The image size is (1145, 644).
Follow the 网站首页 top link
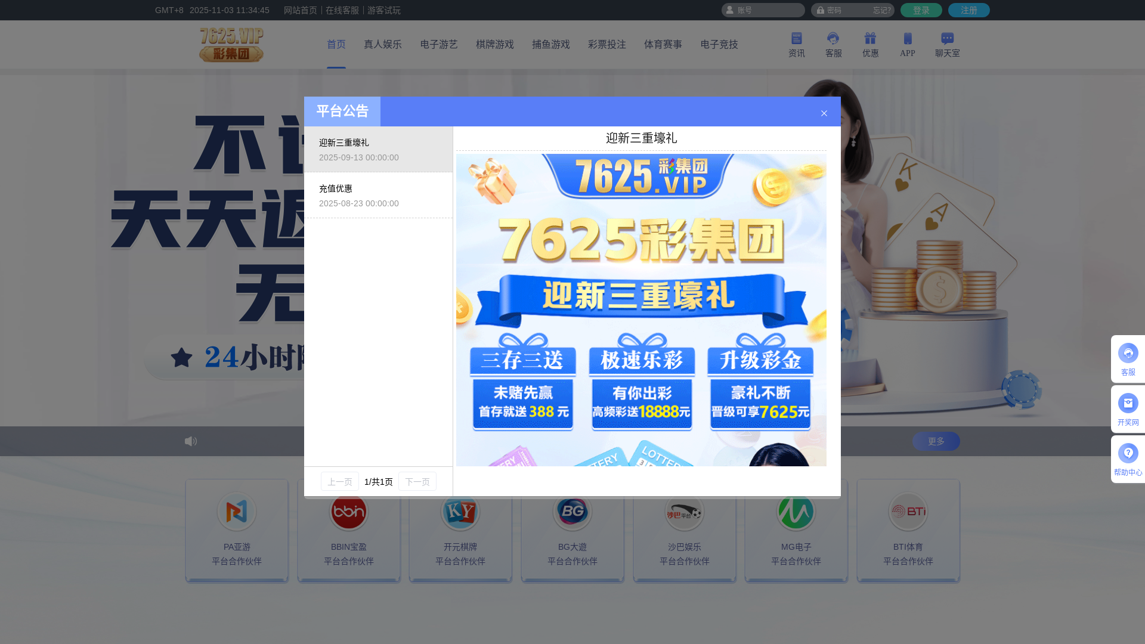[x=301, y=10]
